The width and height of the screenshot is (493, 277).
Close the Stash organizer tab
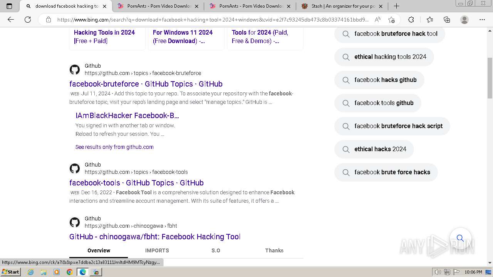[x=381, y=6]
